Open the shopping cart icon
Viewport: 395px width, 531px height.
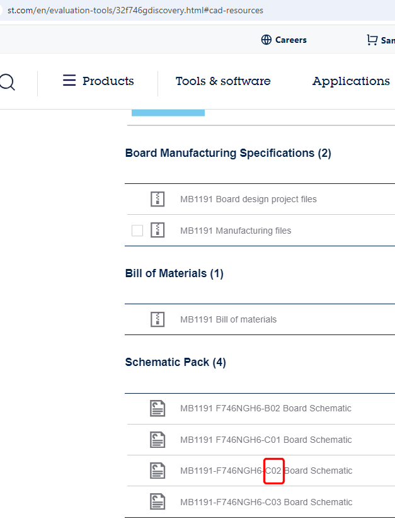point(372,40)
